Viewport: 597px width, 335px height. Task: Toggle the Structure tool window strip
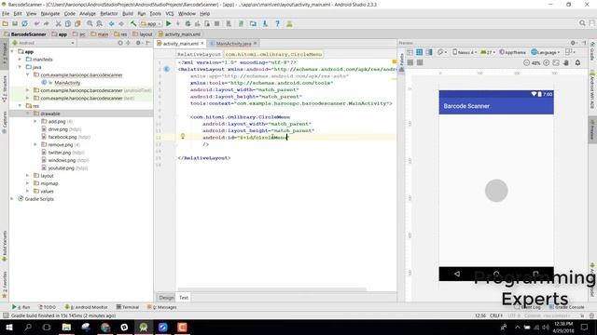pos(5,89)
